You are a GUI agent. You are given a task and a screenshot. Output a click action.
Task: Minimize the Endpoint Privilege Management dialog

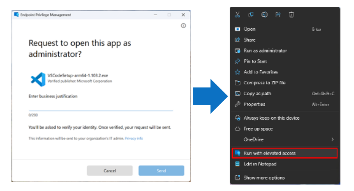tap(155, 15)
